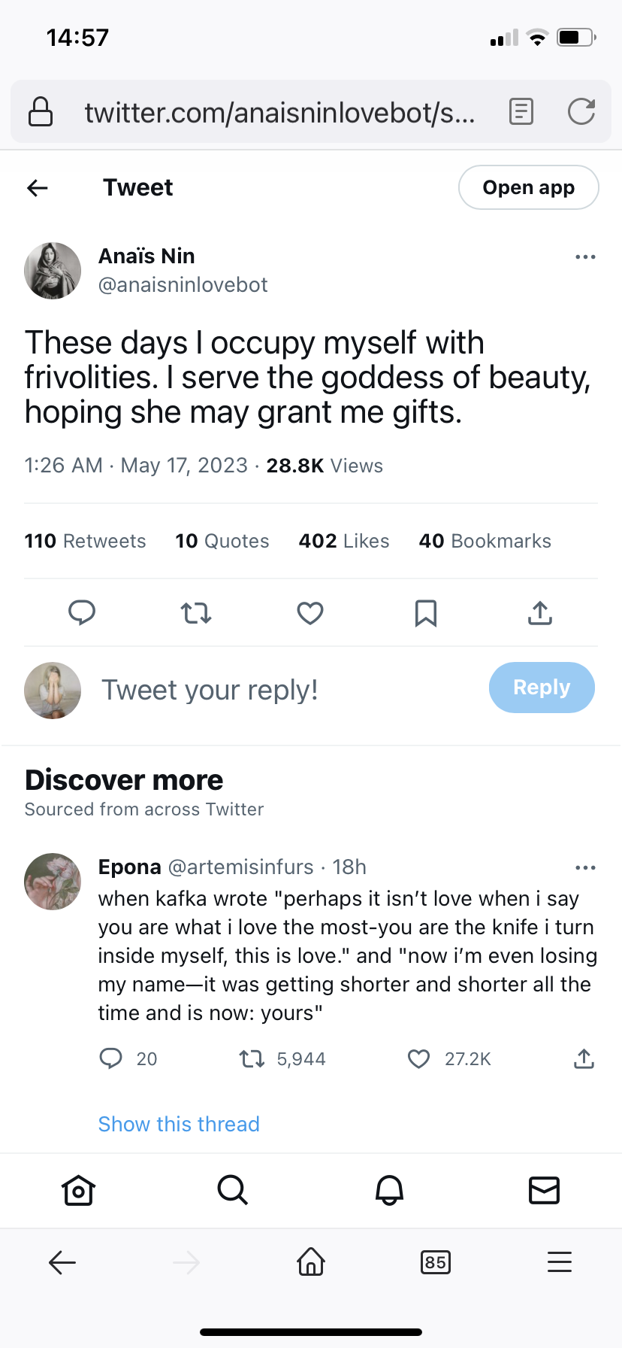The image size is (622, 1348).
Task: Open more options for Anaïs Nin tweet
Action: click(585, 257)
